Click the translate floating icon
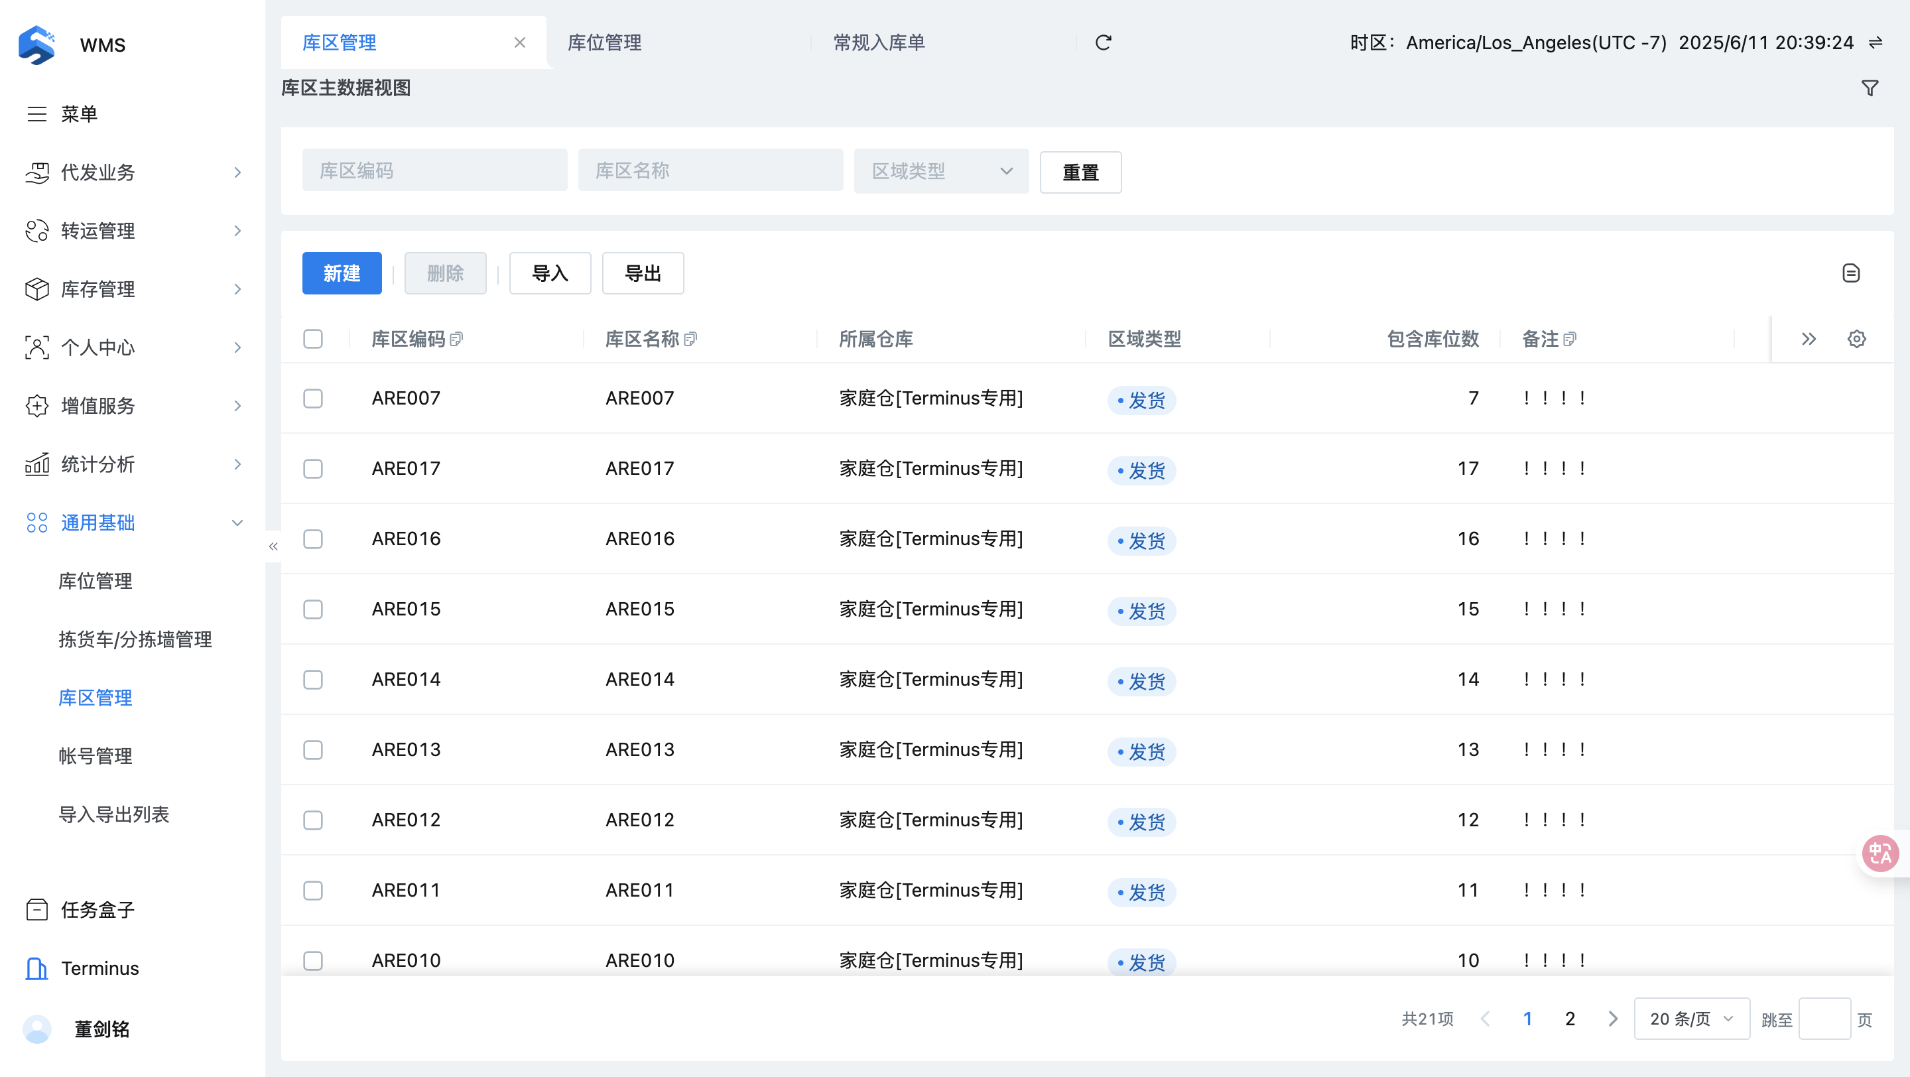This screenshot has width=1910, height=1077. tap(1879, 854)
